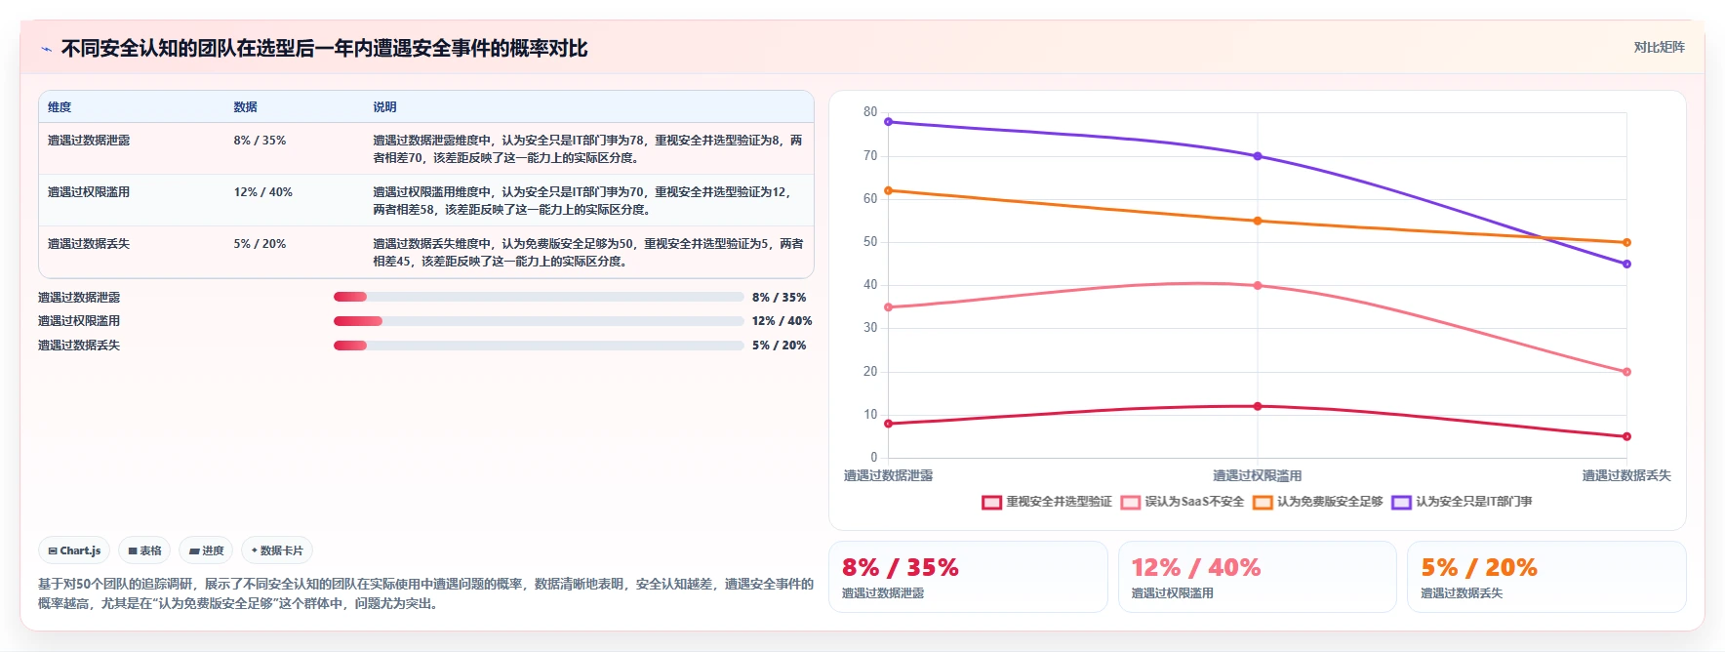Open the 8% / 35% data card
1725x652 pixels.
click(968, 577)
